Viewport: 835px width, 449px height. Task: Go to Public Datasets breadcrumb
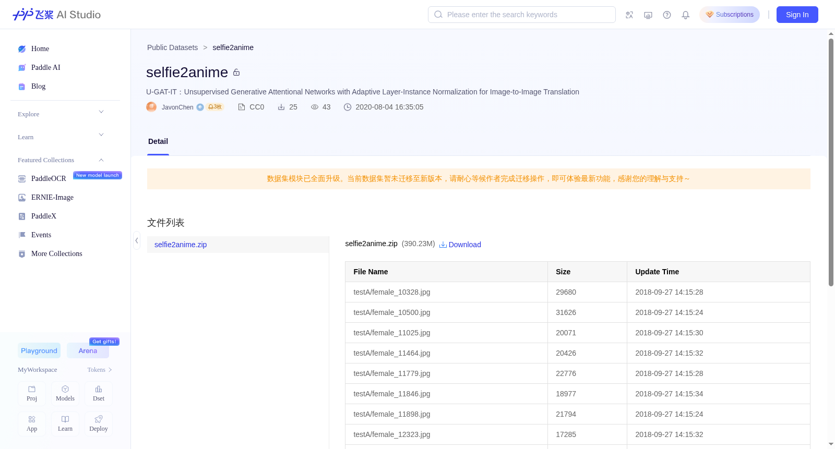(172, 47)
